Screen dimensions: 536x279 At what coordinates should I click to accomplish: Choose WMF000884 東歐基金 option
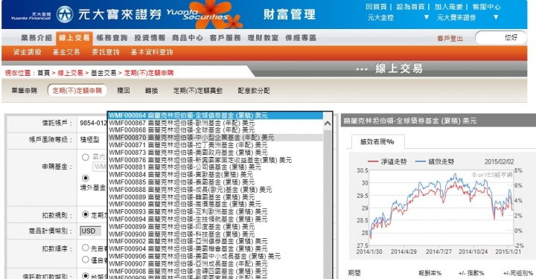[215, 175]
